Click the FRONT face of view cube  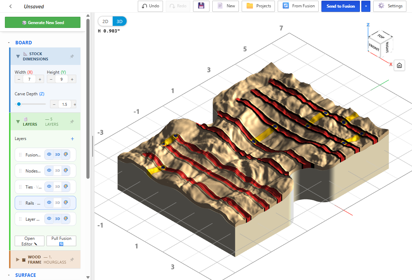point(374,47)
